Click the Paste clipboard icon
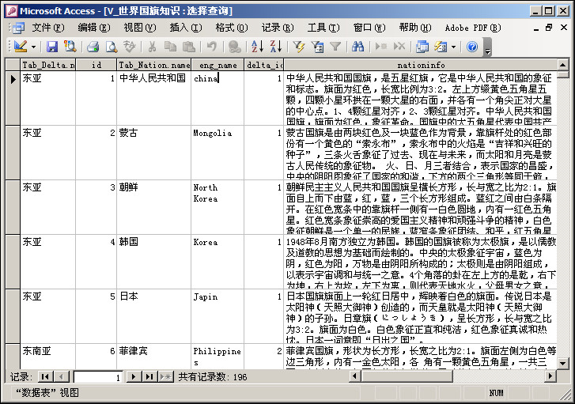Screen dimensions: 575x404 click(x=188, y=47)
